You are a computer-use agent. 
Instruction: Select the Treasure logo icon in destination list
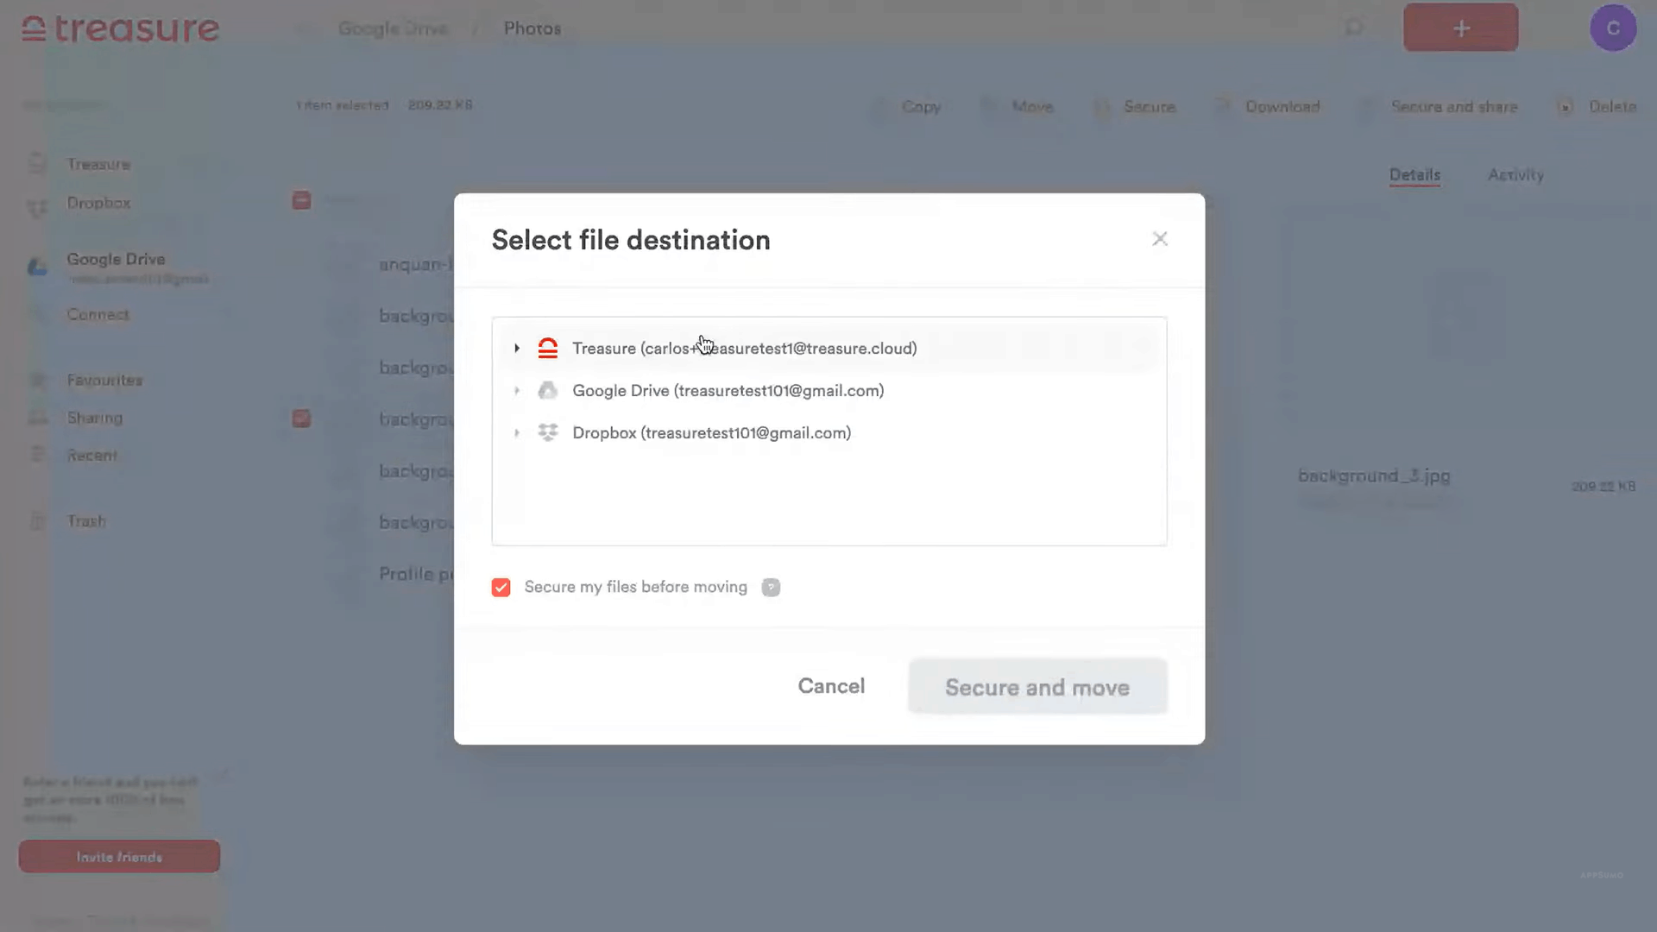pyautogui.click(x=548, y=348)
